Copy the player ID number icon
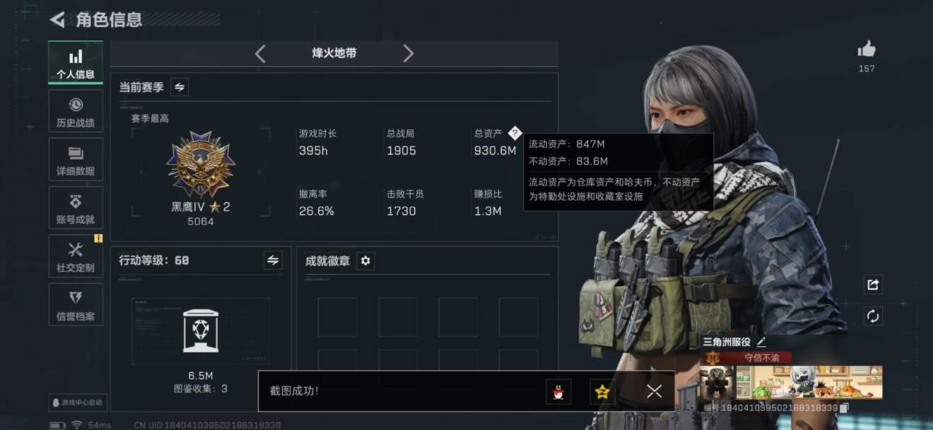Screen dimensions: 933x430 point(844,408)
